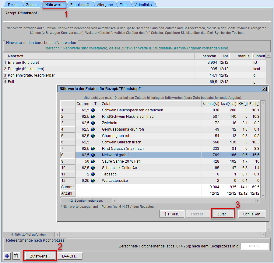Click globe icon in Champignon roh row

tap(93, 136)
